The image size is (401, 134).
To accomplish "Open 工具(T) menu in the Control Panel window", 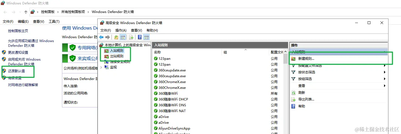I will [54, 21].
